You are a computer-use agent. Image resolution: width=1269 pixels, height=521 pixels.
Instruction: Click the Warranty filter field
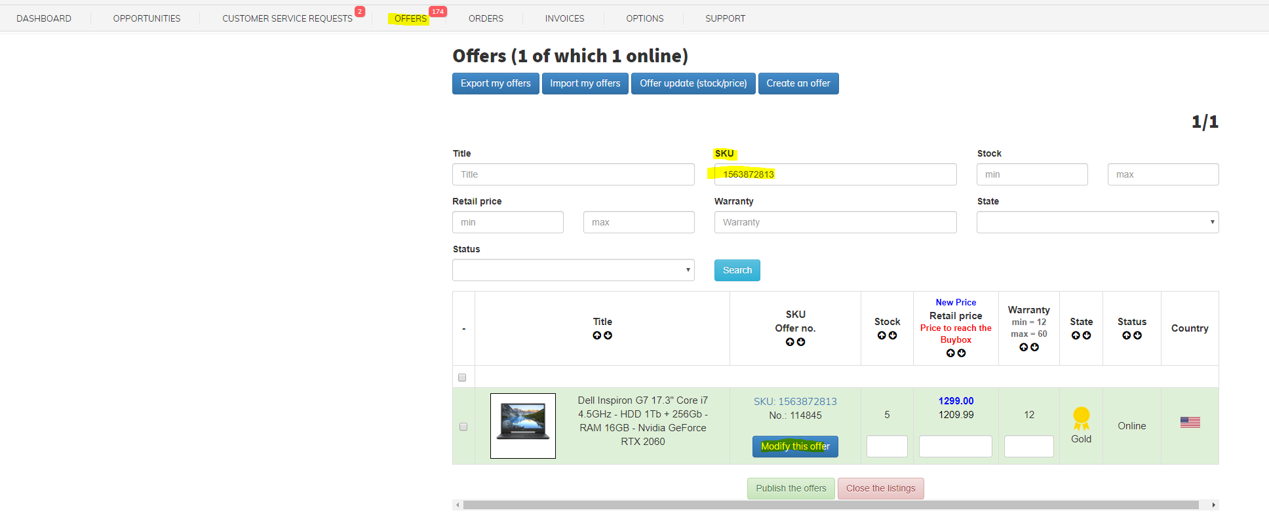(836, 222)
